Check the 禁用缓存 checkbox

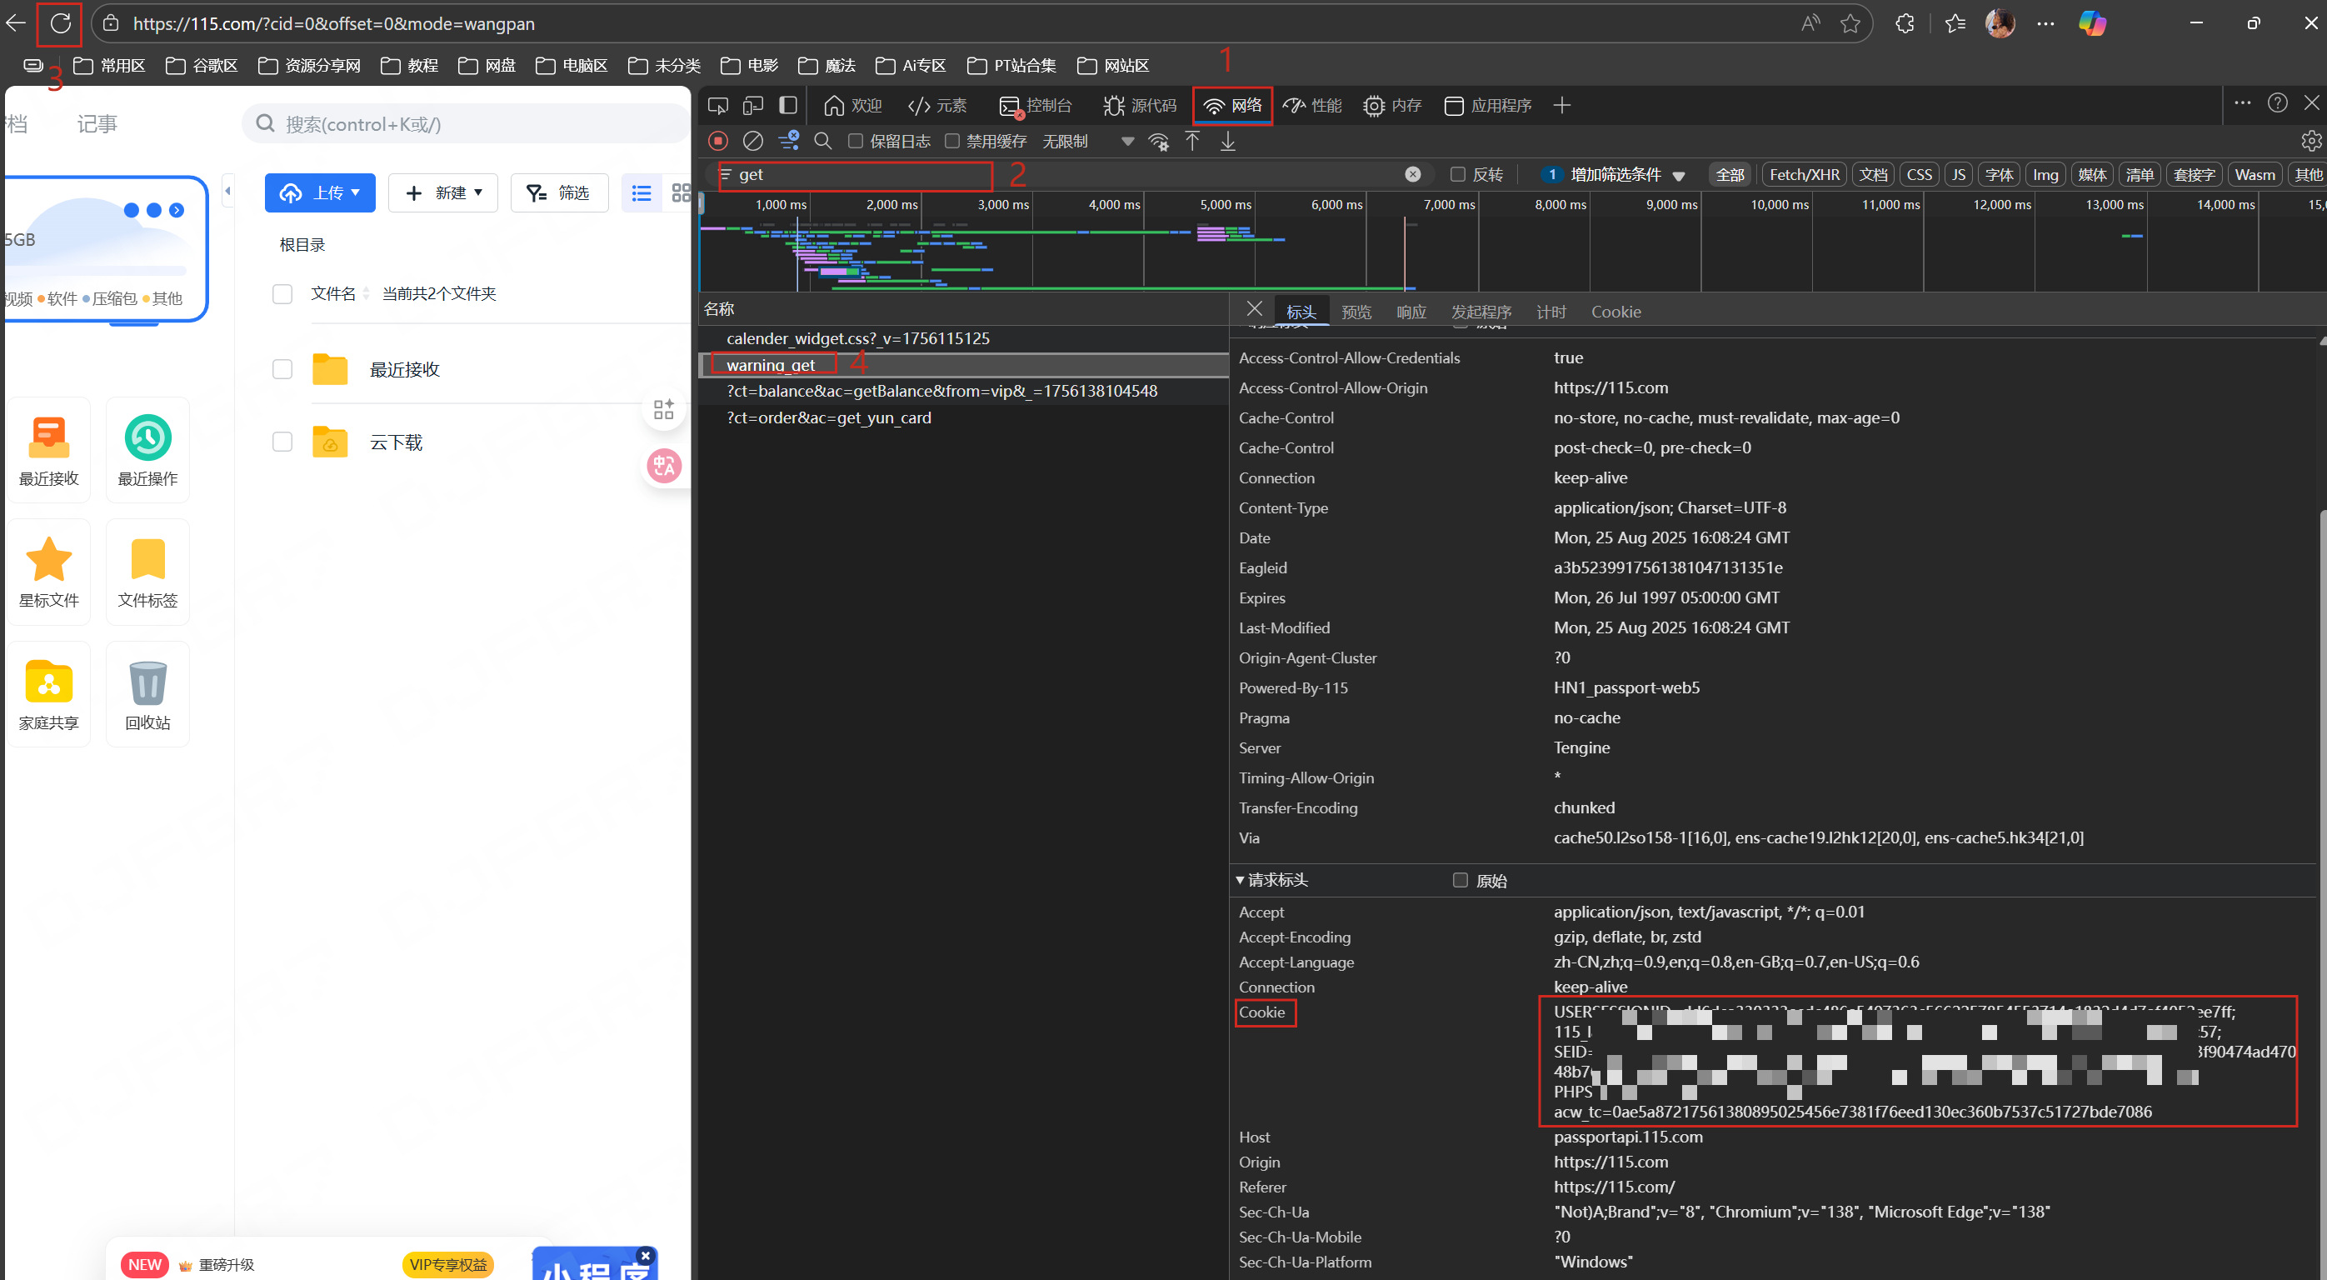pos(952,141)
